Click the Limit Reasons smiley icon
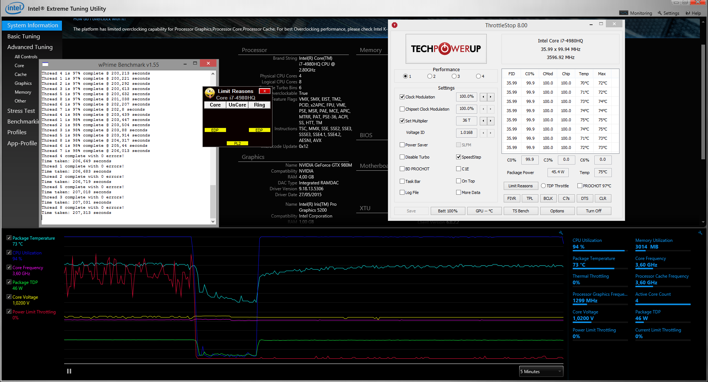The width and height of the screenshot is (708, 382). pyautogui.click(x=210, y=93)
